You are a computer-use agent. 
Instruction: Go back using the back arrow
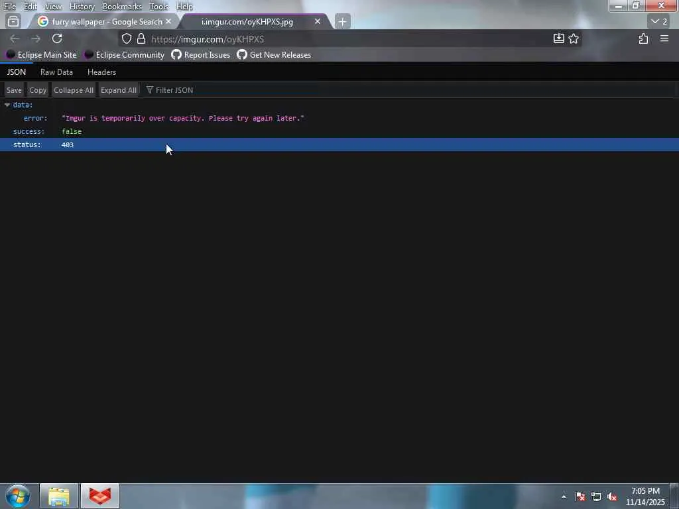(x=15, y=39)
